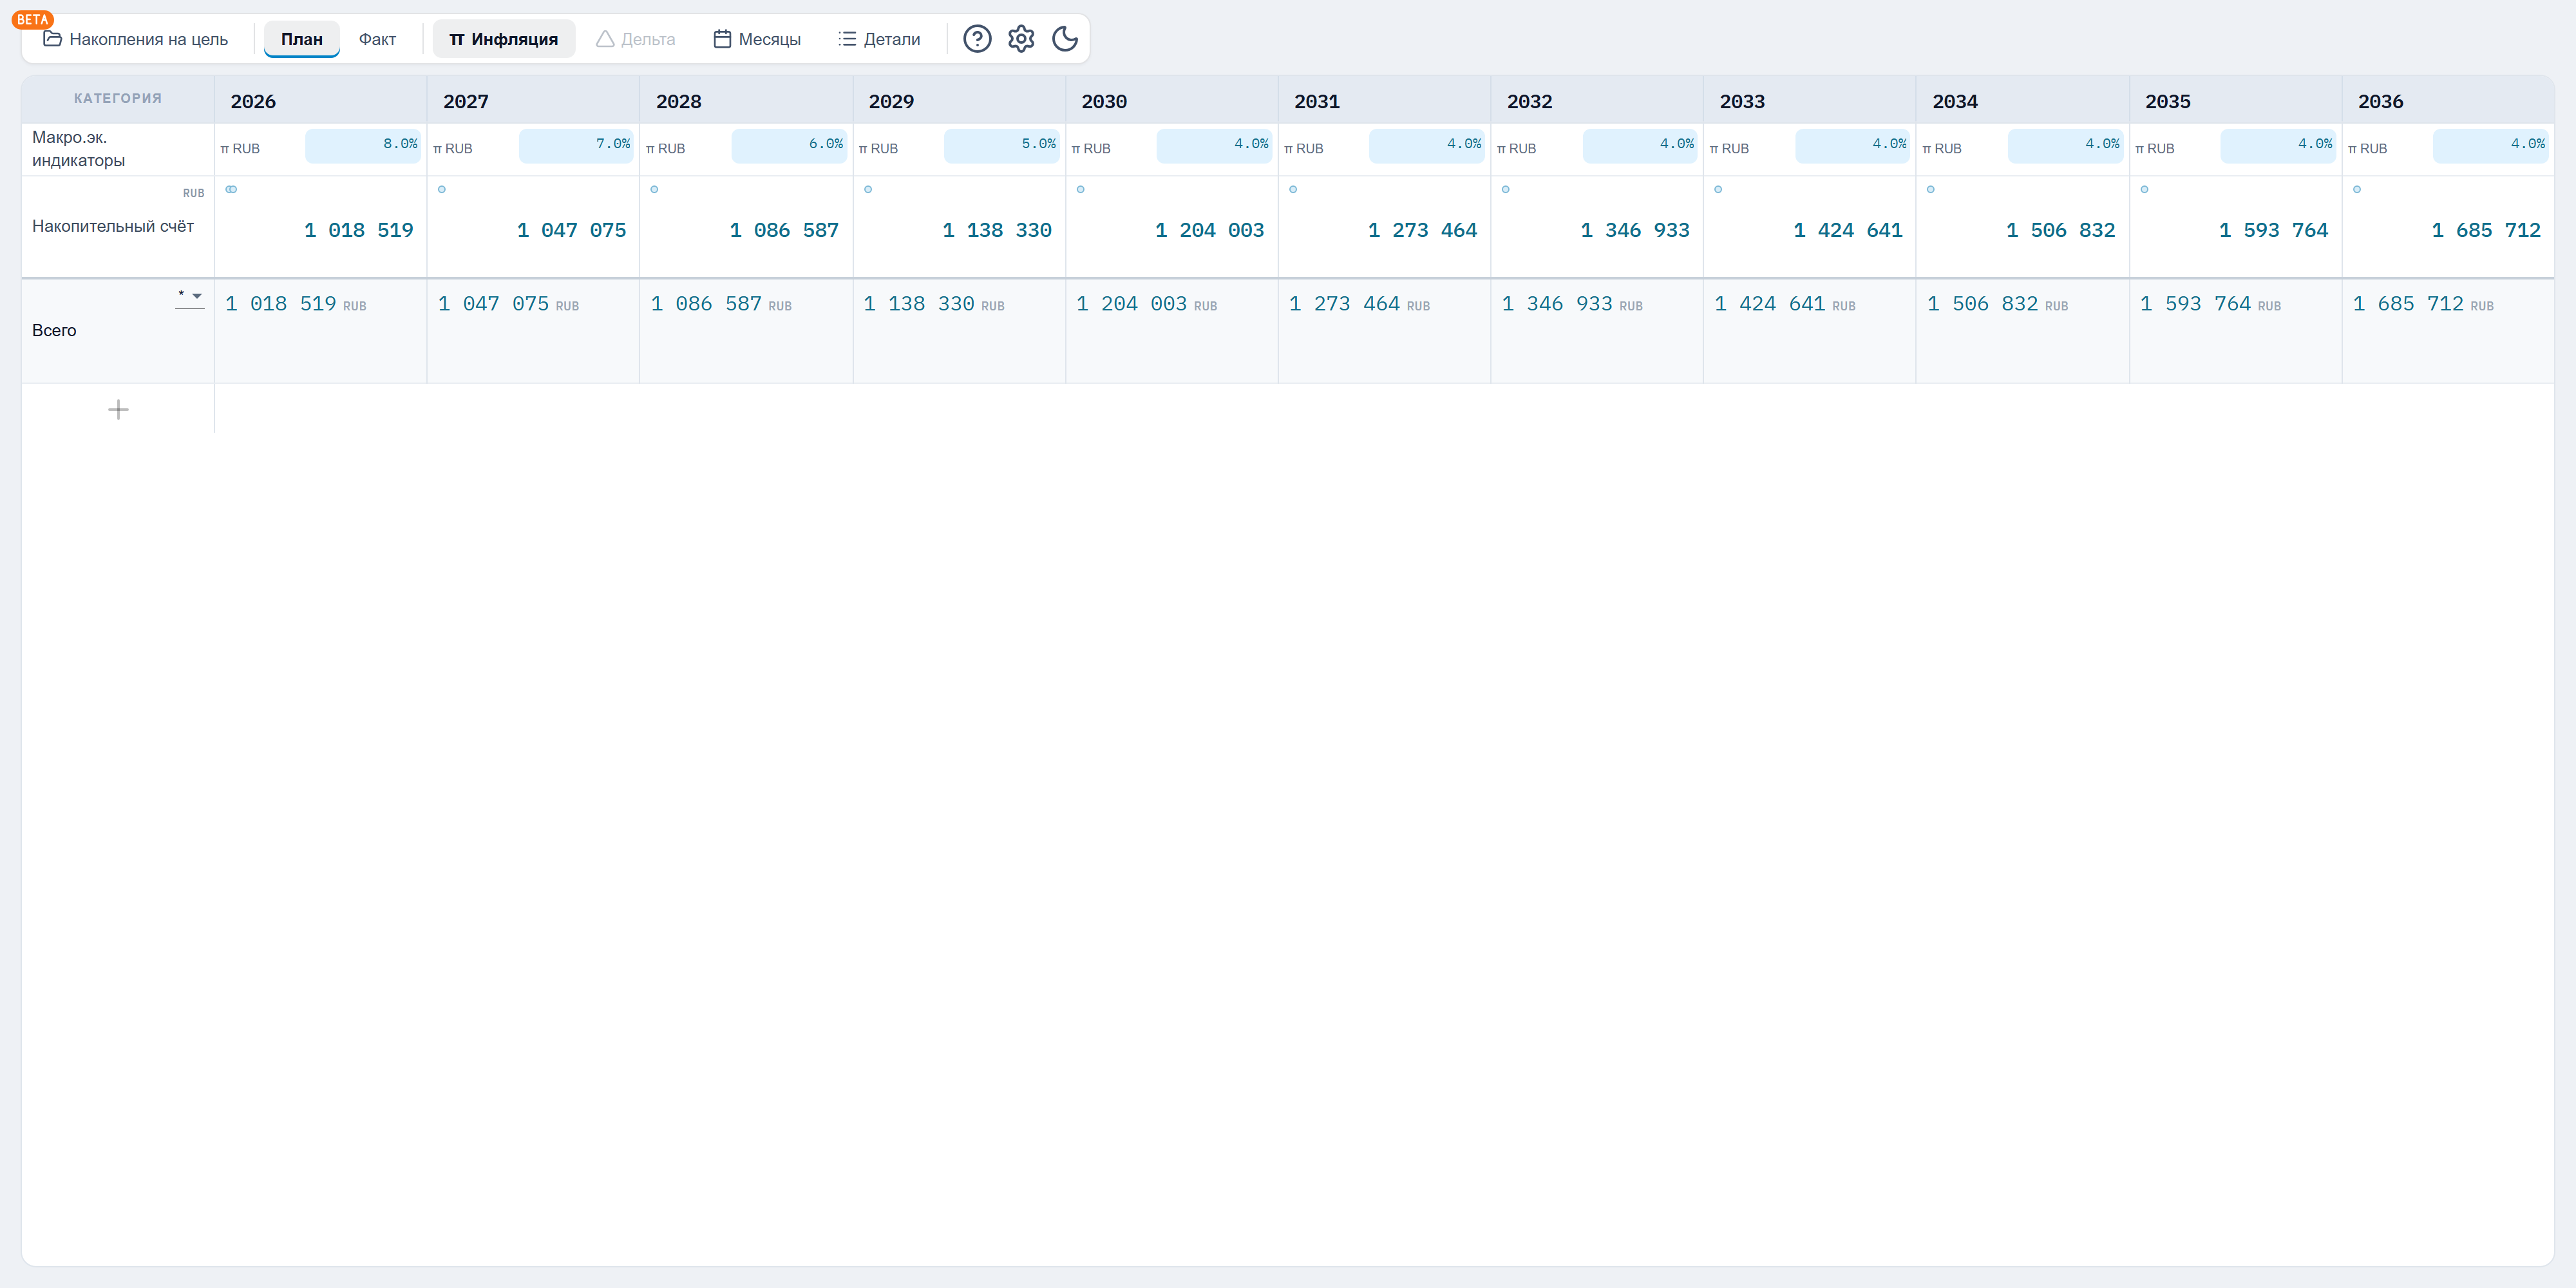This screenshot has height=1288, width=2576.
Task: Click the circle marker in 2036 cell
Action: pos(2357,189)
